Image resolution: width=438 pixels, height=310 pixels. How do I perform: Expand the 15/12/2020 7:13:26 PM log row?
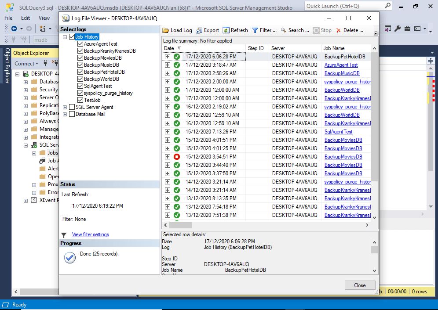167,132
